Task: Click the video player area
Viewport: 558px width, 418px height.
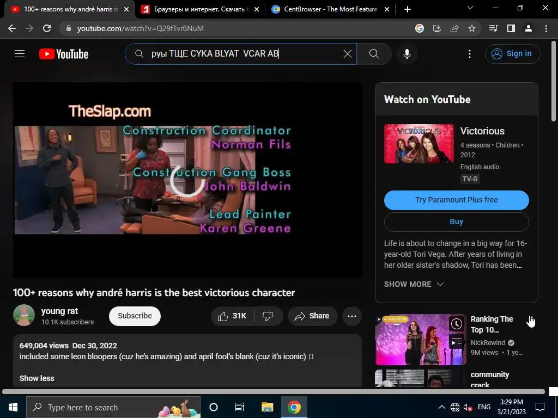Action: [x=187, y=180]
